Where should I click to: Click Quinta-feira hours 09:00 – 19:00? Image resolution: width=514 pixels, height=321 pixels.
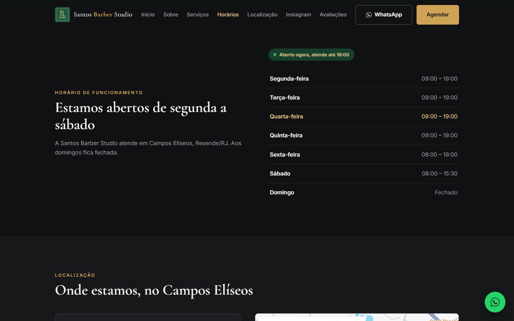tap(439, 135)
